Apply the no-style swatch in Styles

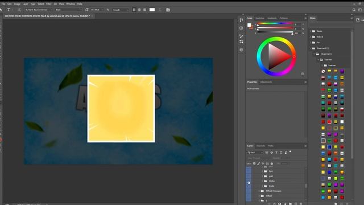click(x=323, y=71)
